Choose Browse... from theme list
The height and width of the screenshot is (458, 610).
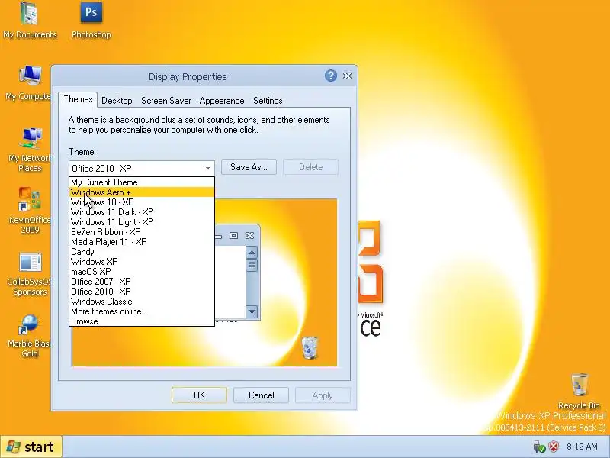coord(142,321)
